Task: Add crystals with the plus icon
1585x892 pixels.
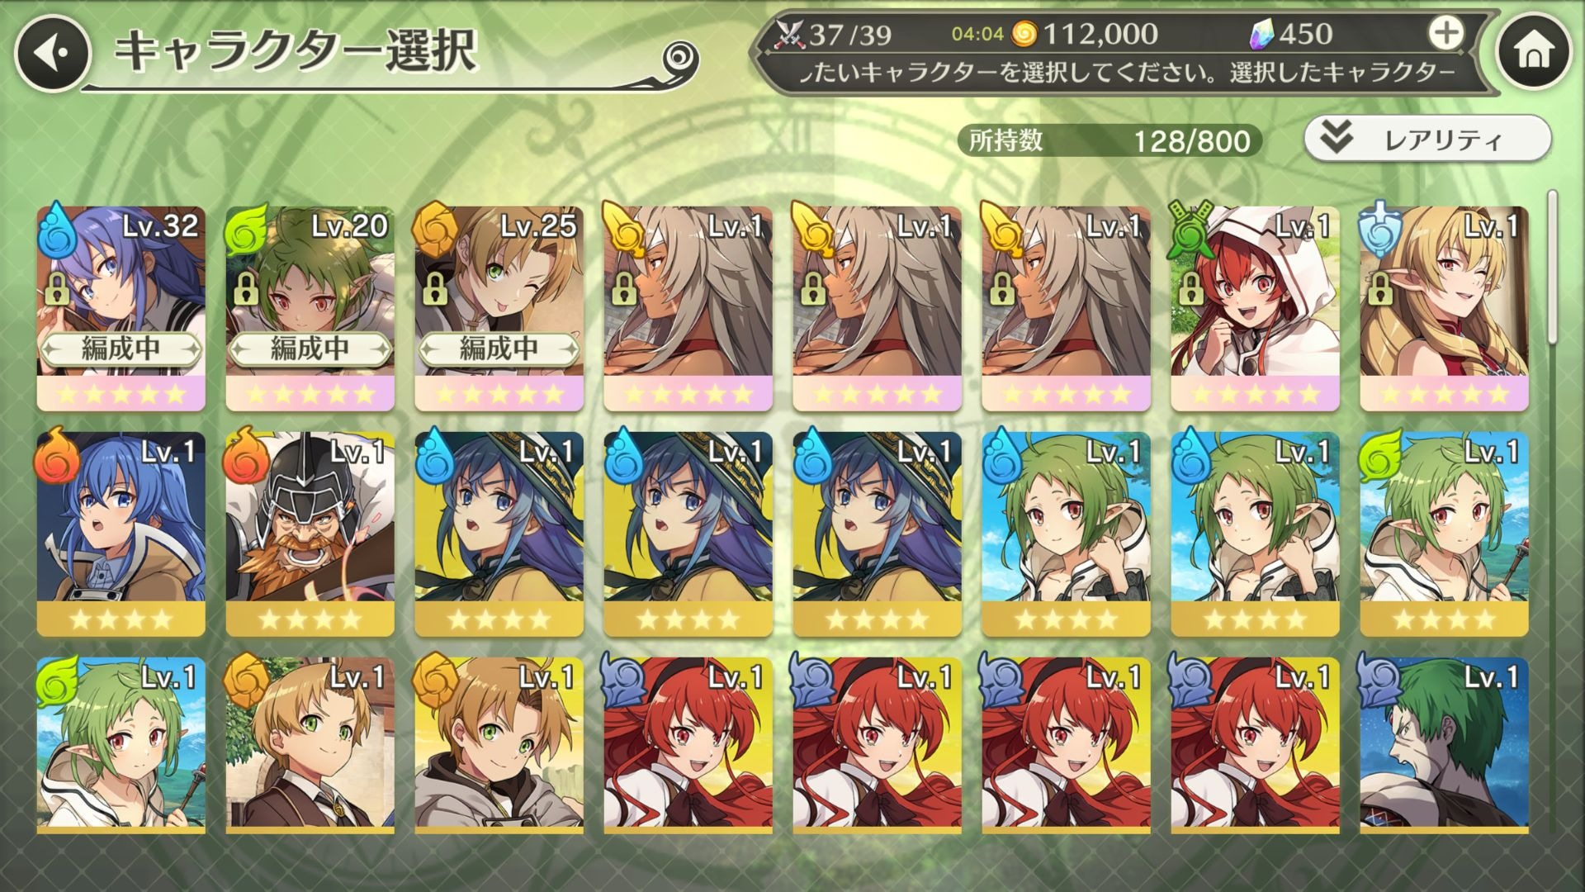Action: coord(1445,34)
